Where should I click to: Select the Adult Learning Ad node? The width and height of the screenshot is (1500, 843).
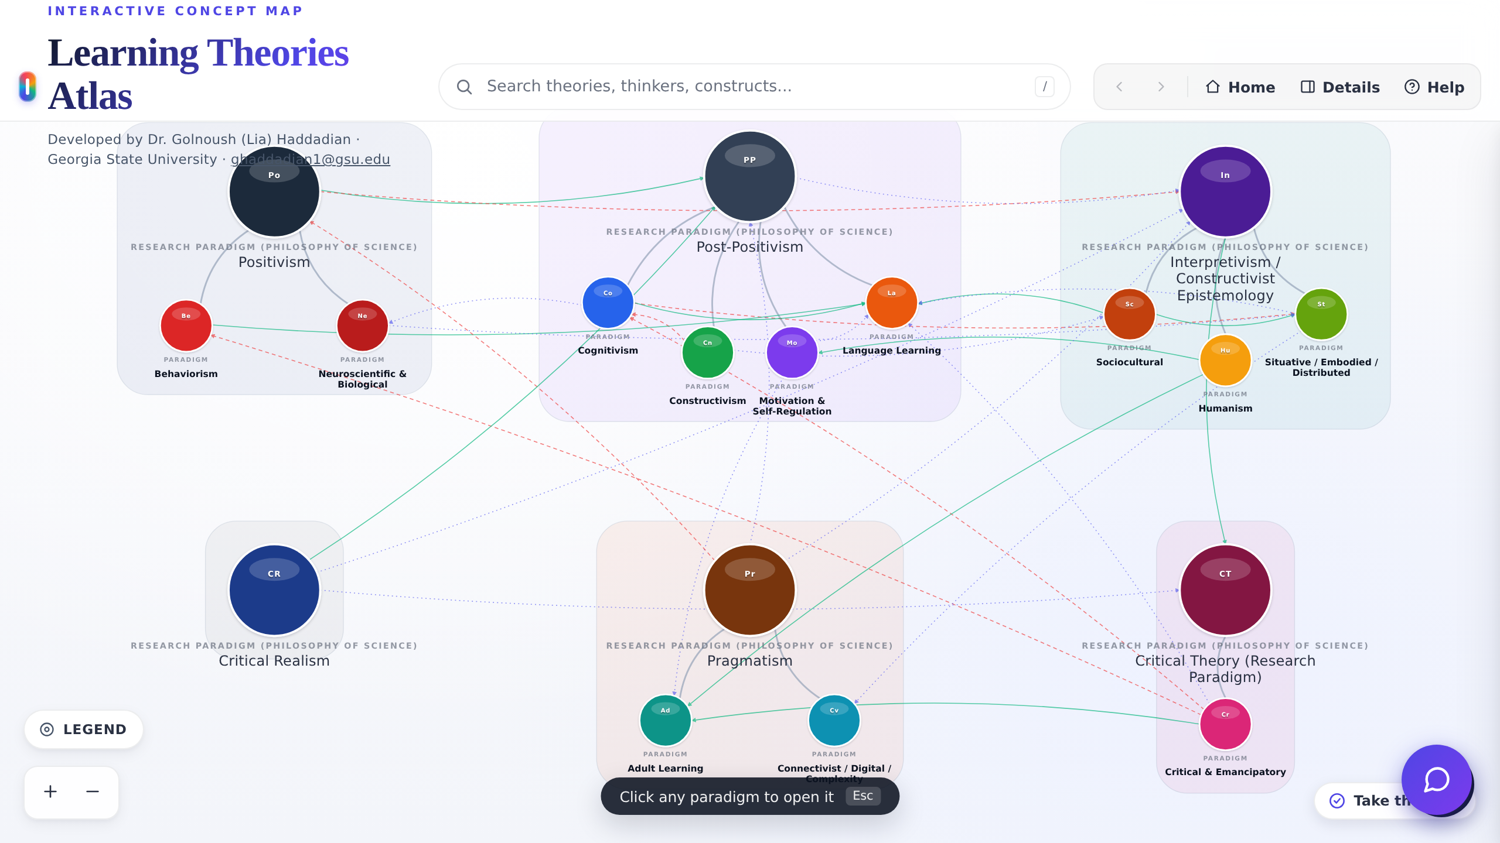click(666, 721)
